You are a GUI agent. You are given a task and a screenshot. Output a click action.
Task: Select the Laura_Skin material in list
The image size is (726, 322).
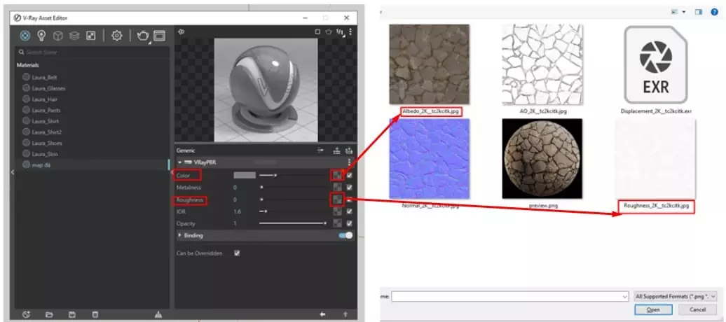pyautogui.click(x=39, y=154)
